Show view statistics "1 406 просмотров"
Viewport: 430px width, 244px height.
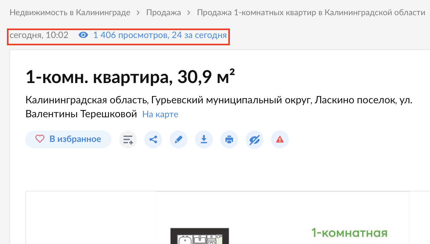pos(160,35)
